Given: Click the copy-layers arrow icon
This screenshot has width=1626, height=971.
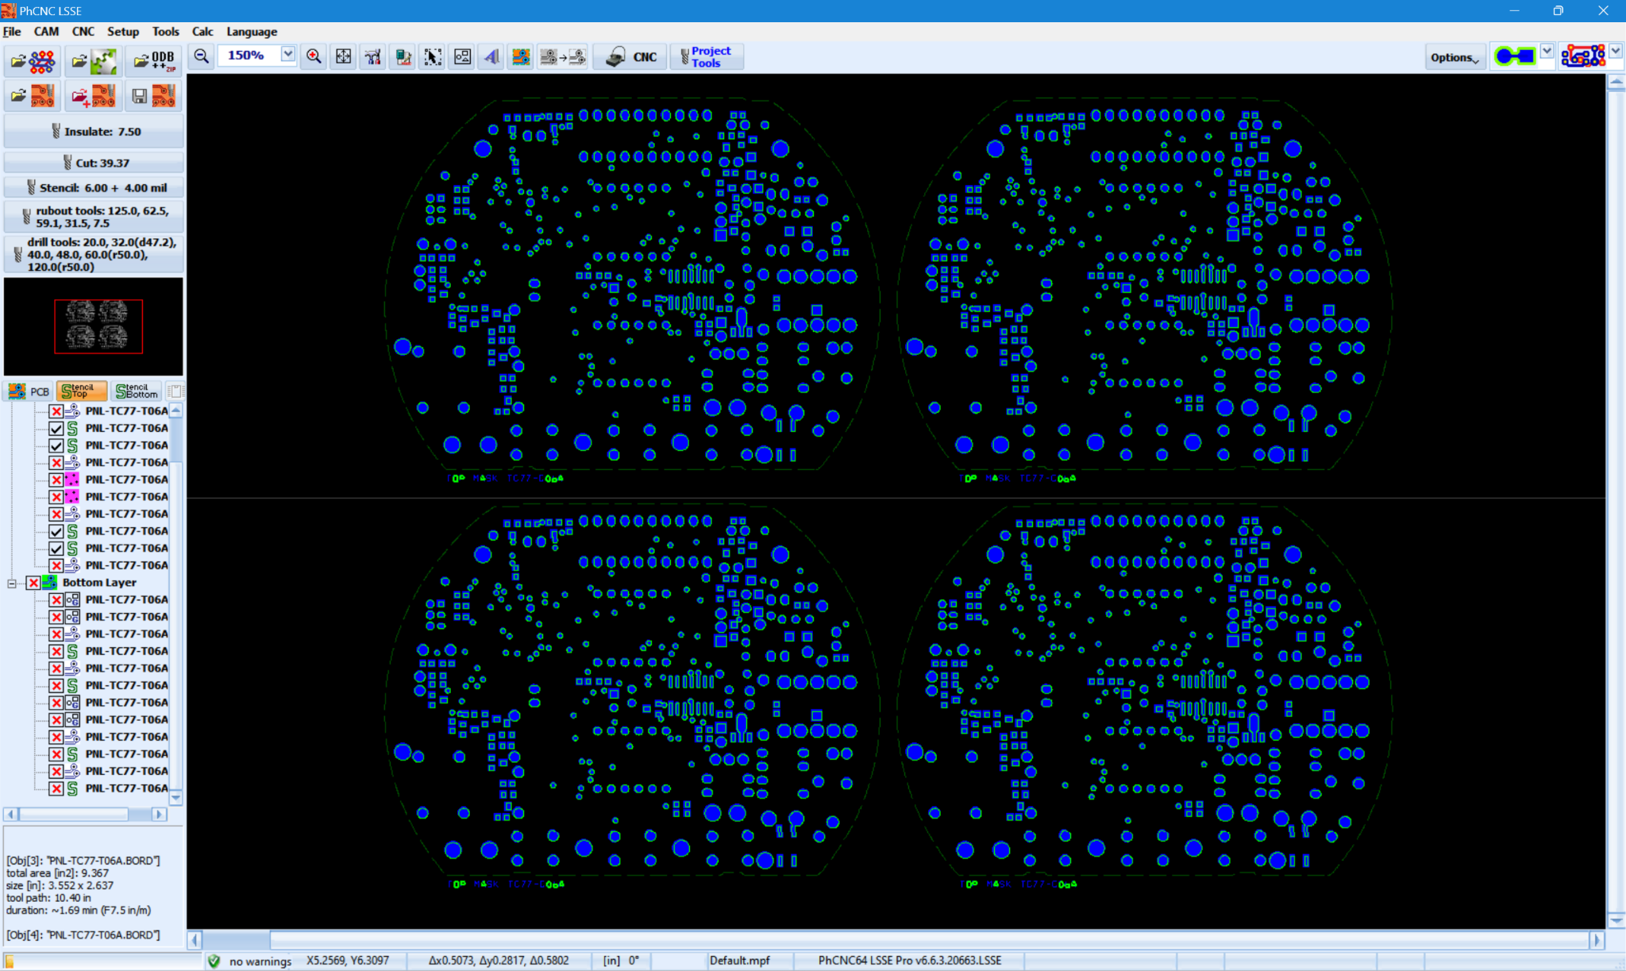Looking at the screenshot, I should tap(562, 56).
